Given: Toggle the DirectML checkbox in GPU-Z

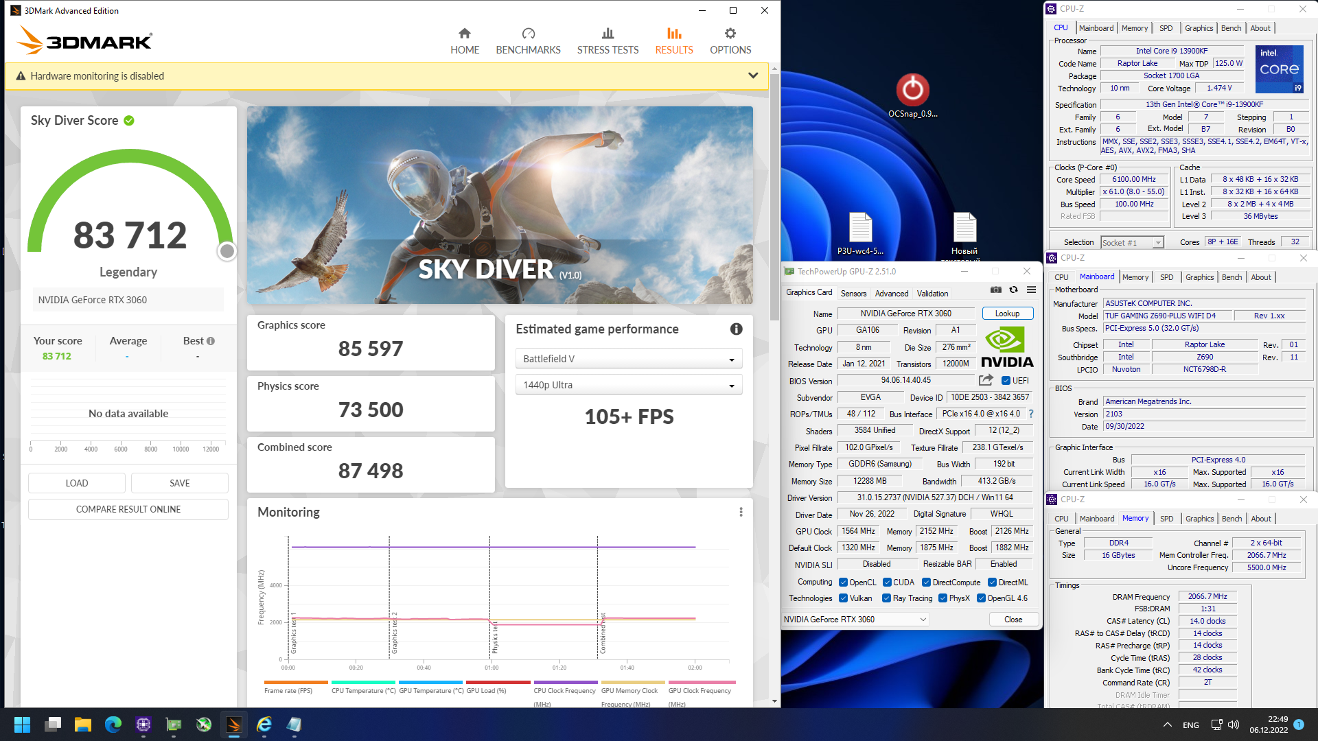Looking at the screenshot, I should [x=992, y=583].
